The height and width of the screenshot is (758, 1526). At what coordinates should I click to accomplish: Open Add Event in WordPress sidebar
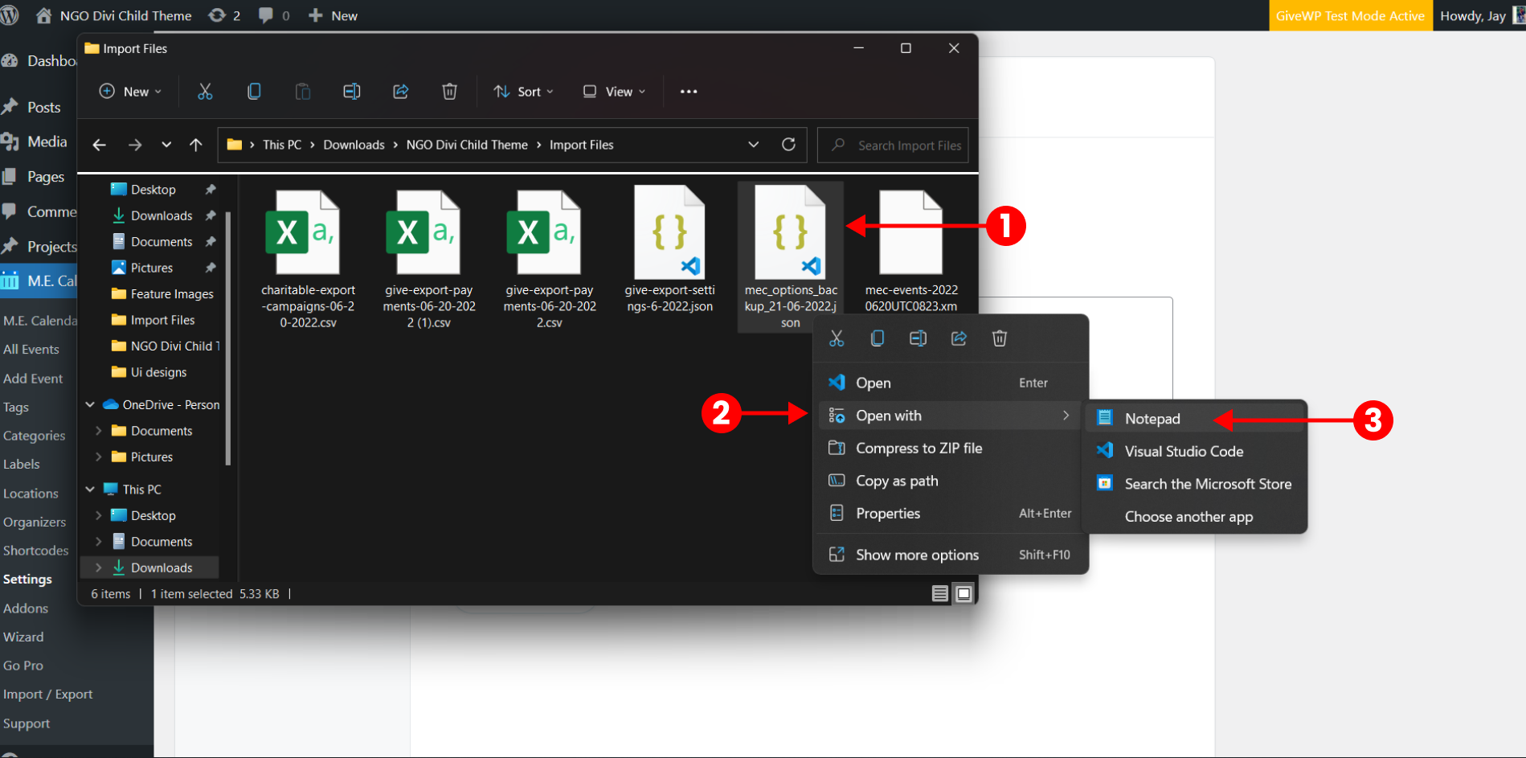pos(33,379)
